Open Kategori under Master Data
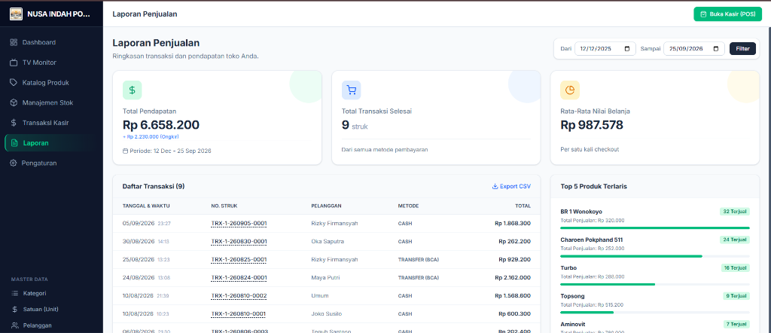 [51, 293]
